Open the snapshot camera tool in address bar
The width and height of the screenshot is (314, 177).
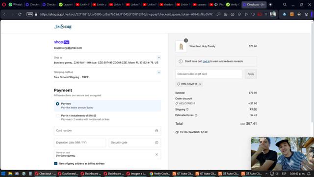point(232,14)
